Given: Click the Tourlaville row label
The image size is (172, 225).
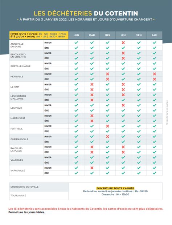Looking at the screenshot, I should [18, 196].
